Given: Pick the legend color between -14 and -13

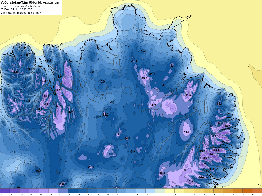Looking at the screenshot, I should coord(34,191).
